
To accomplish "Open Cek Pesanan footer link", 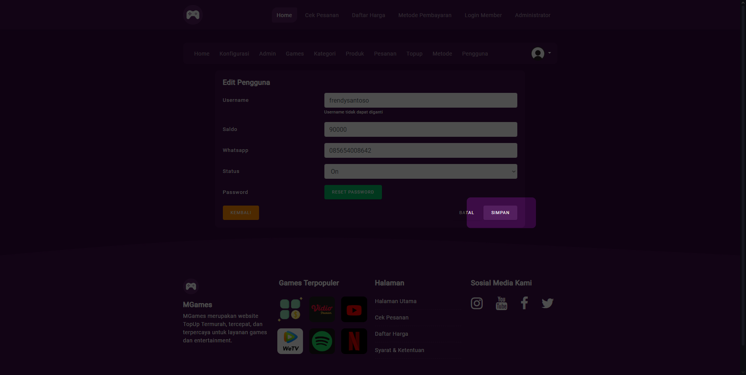I will coord(392,317).
